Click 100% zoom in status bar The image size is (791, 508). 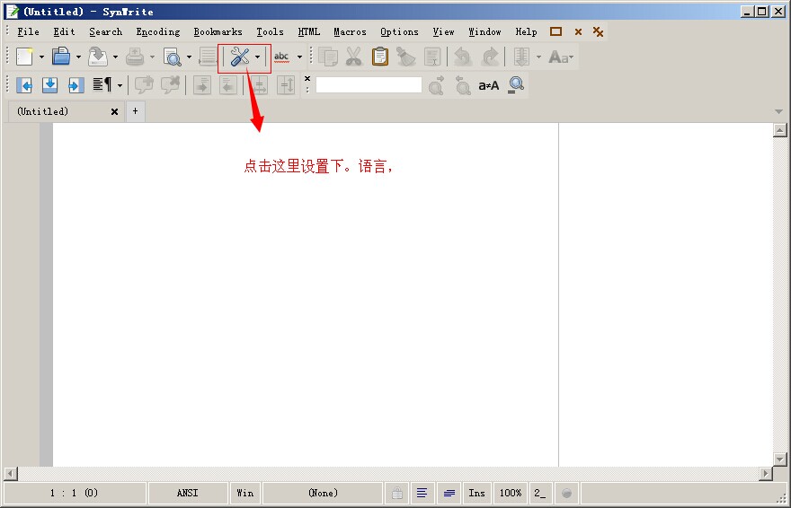pos(510,493)
